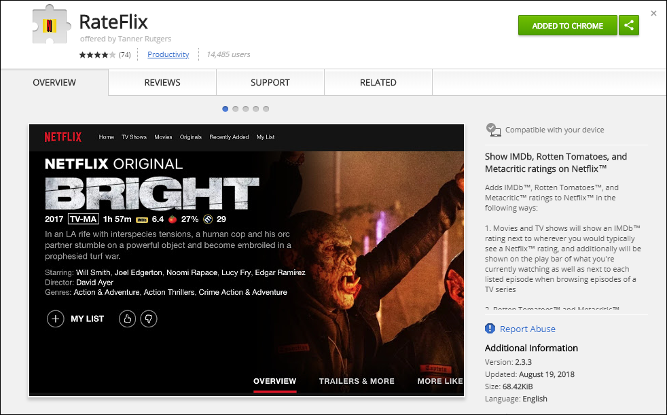Select the fifth screenshot carousel dot

266,109
